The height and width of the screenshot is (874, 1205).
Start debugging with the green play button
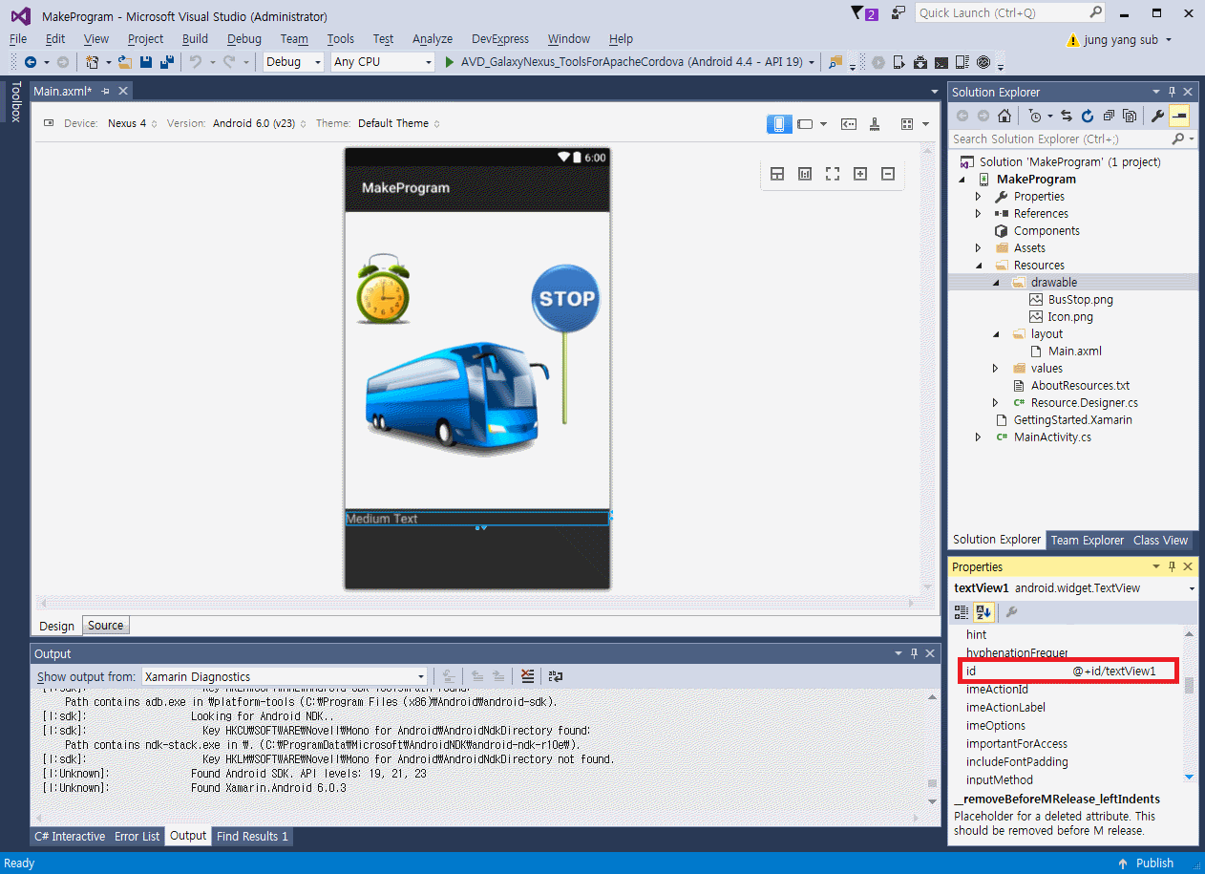coord(451,62)
